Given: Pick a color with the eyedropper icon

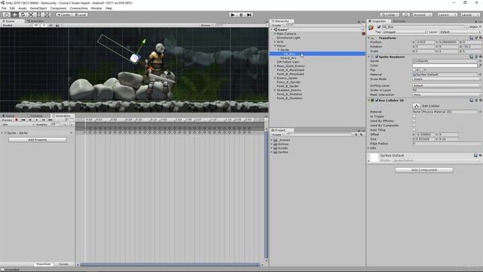Looking at the screenshot, I should coord(480,66).
